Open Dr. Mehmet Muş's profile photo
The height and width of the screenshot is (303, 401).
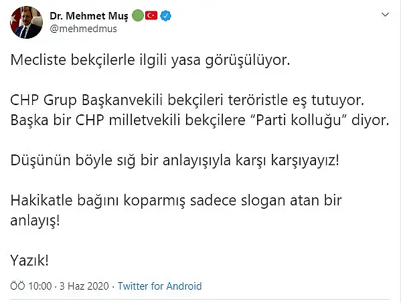[26, 22]
